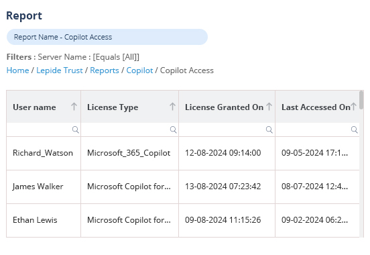The image size is (370, 255).
Task: Click the Microsoft_365_Copilot license cell
Action: (130, 153)
